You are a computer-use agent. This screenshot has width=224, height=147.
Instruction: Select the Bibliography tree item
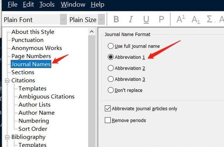click(x=28, y=137)
